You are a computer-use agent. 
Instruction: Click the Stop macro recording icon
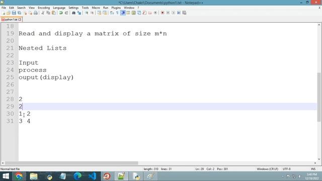point(168,13)
